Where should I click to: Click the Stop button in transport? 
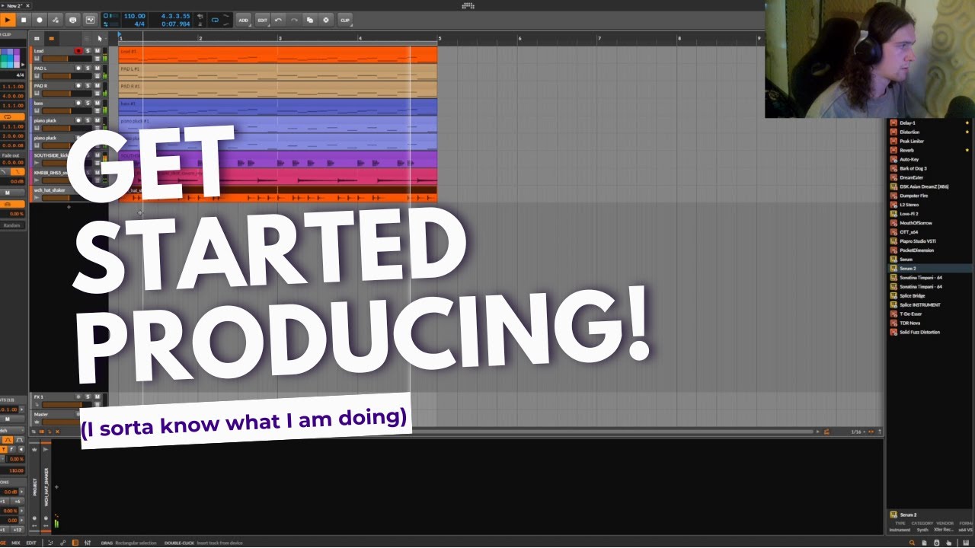tap(24, 19)
